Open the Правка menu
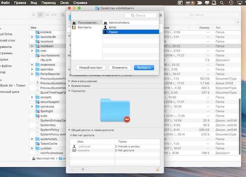 tap(20, 3)
